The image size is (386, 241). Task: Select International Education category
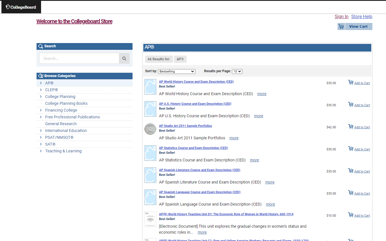(x=66, y=131)
